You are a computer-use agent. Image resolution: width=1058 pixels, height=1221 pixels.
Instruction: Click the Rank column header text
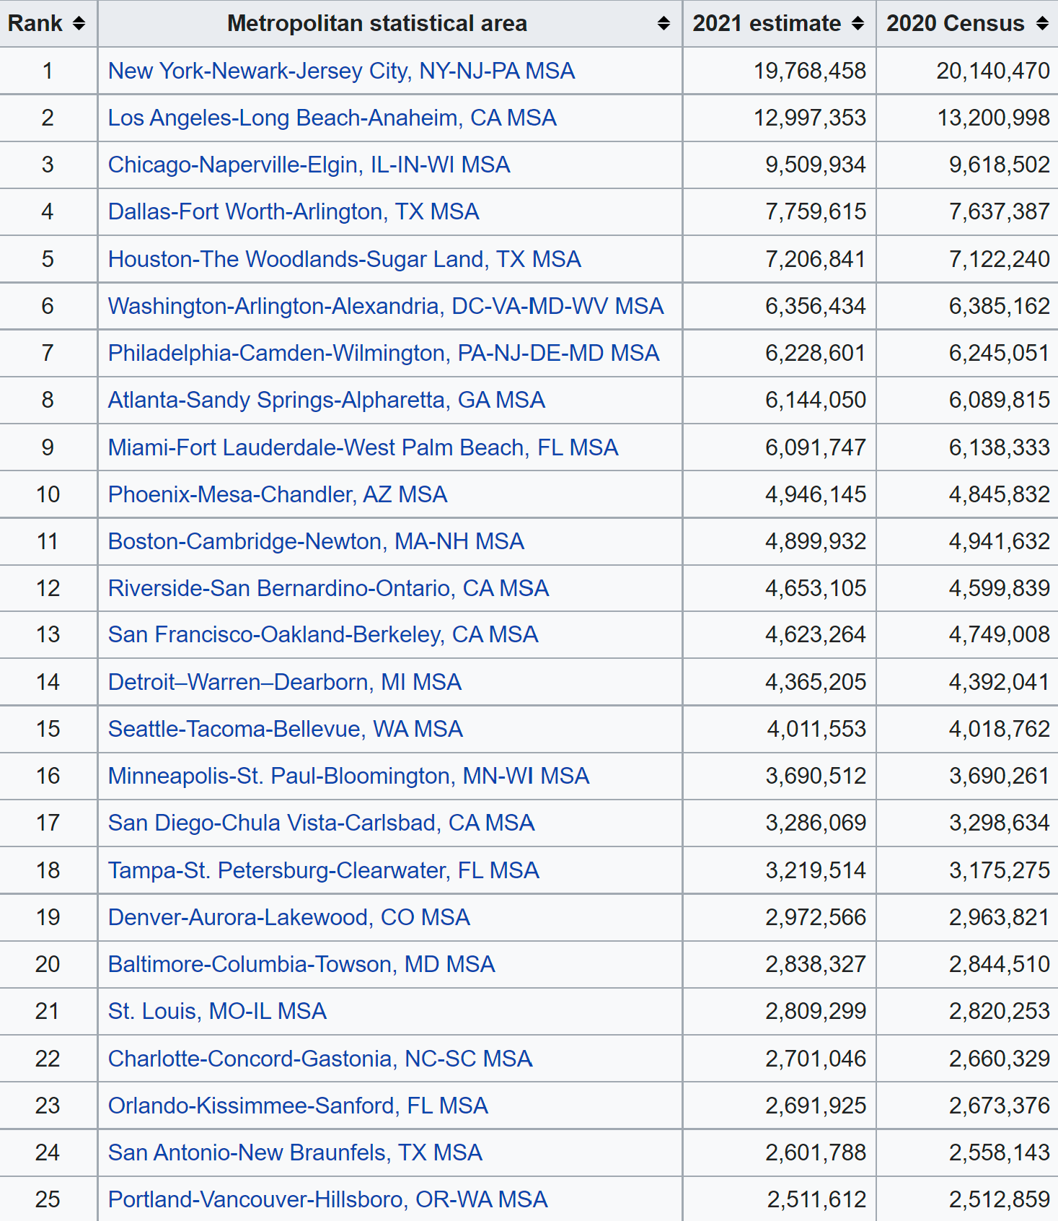click(35, 24)
